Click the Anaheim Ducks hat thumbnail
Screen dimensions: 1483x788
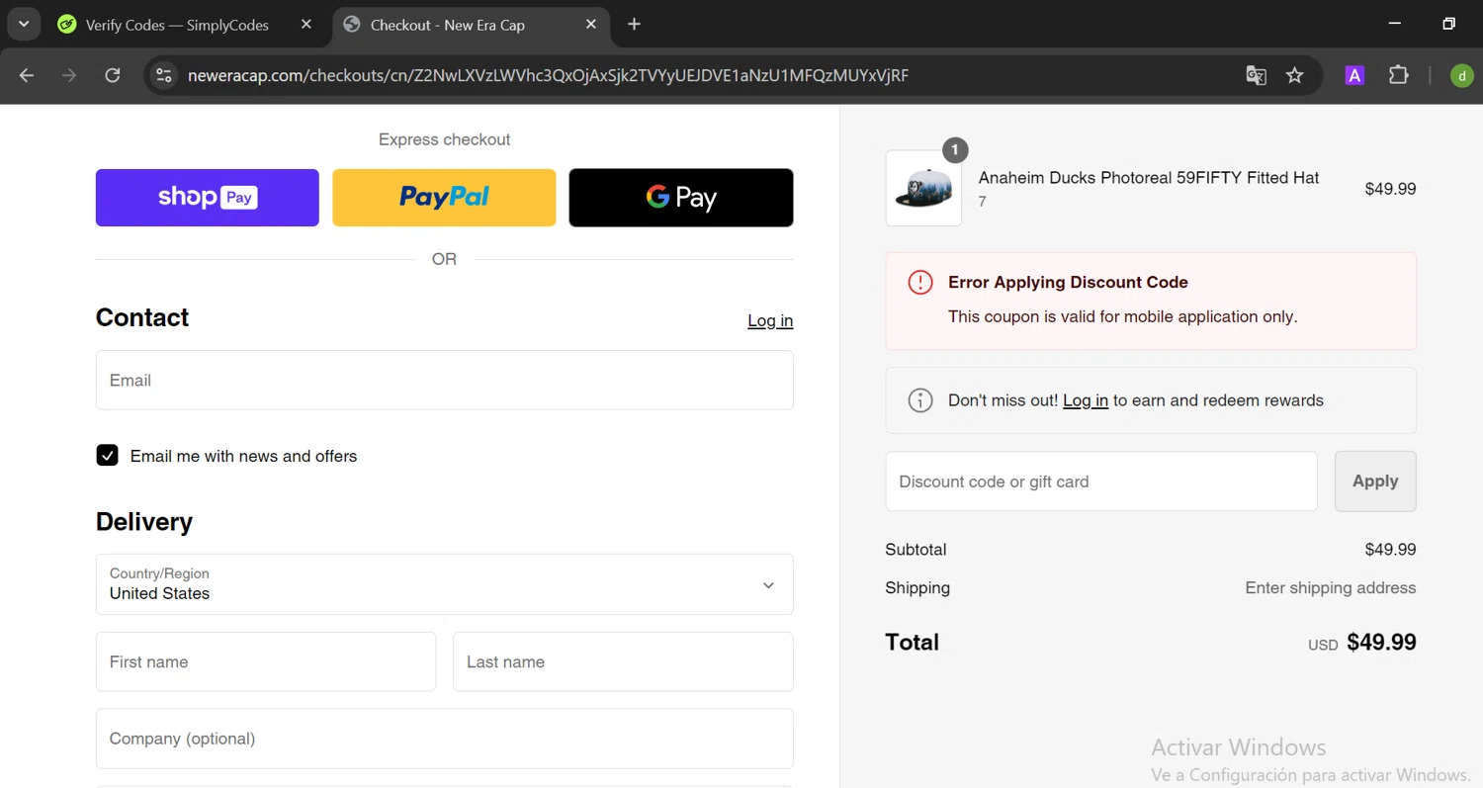(x=923, y=189)
